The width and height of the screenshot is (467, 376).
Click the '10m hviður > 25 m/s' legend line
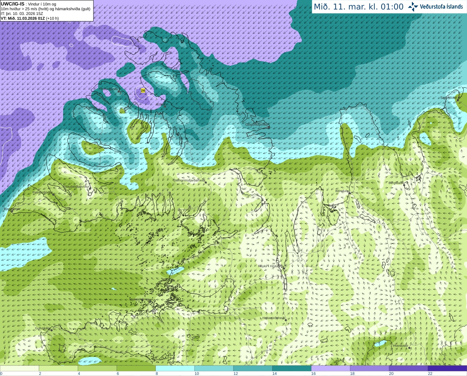pos(46,9)
